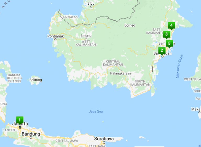Click the Central Kalimantan region label
Screen dimensions: 201x147
point(113,63)
